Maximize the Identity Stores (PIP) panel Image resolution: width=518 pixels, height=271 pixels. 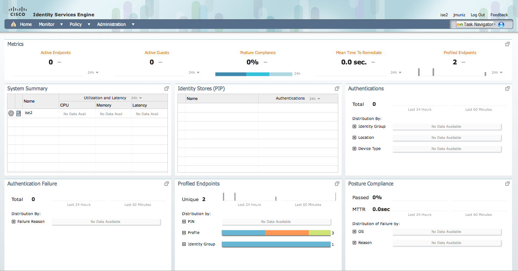pos(337,88)
